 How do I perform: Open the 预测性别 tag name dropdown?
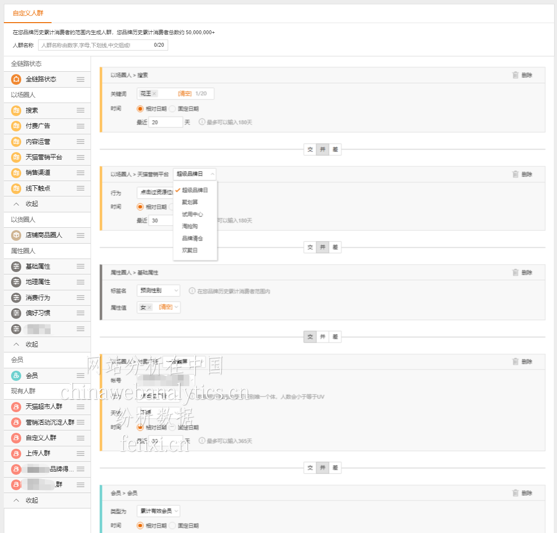tap(159, 290)
